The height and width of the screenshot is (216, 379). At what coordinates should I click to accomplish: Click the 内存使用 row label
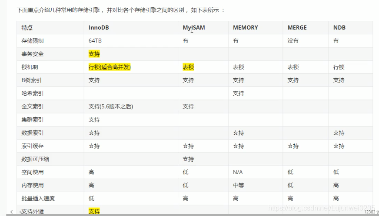[33, 185]
